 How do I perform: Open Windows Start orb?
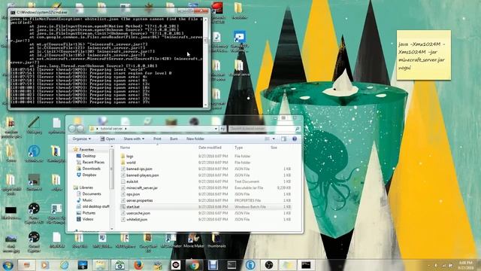click(8, 265)
